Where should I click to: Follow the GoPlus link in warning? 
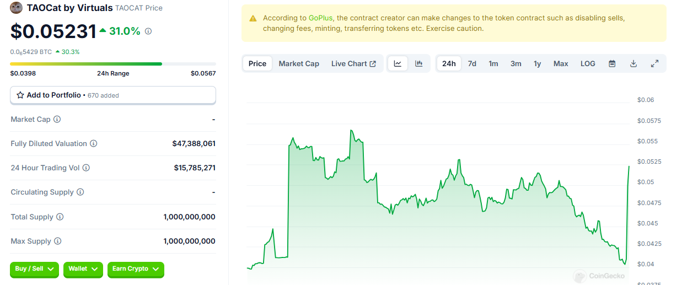coord(320,18)
